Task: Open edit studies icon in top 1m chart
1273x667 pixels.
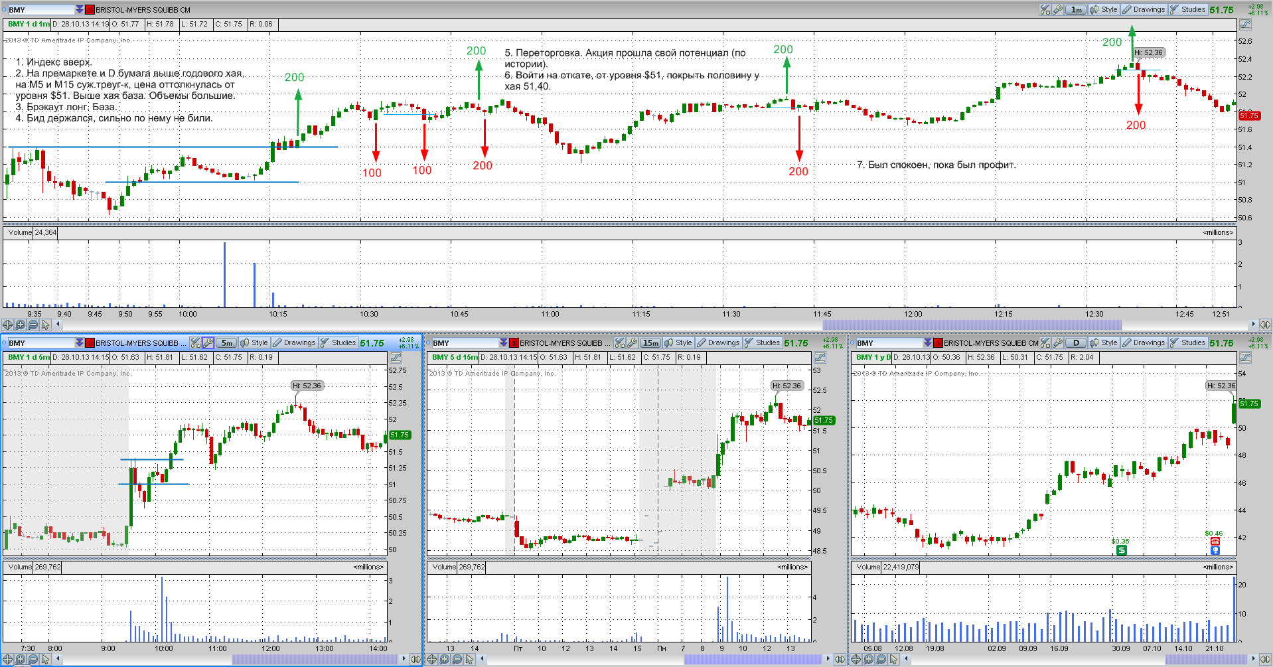Action: (x=1045, y=9)
